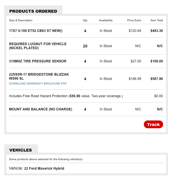Click the $587.96 tire total

coord(156,79)
